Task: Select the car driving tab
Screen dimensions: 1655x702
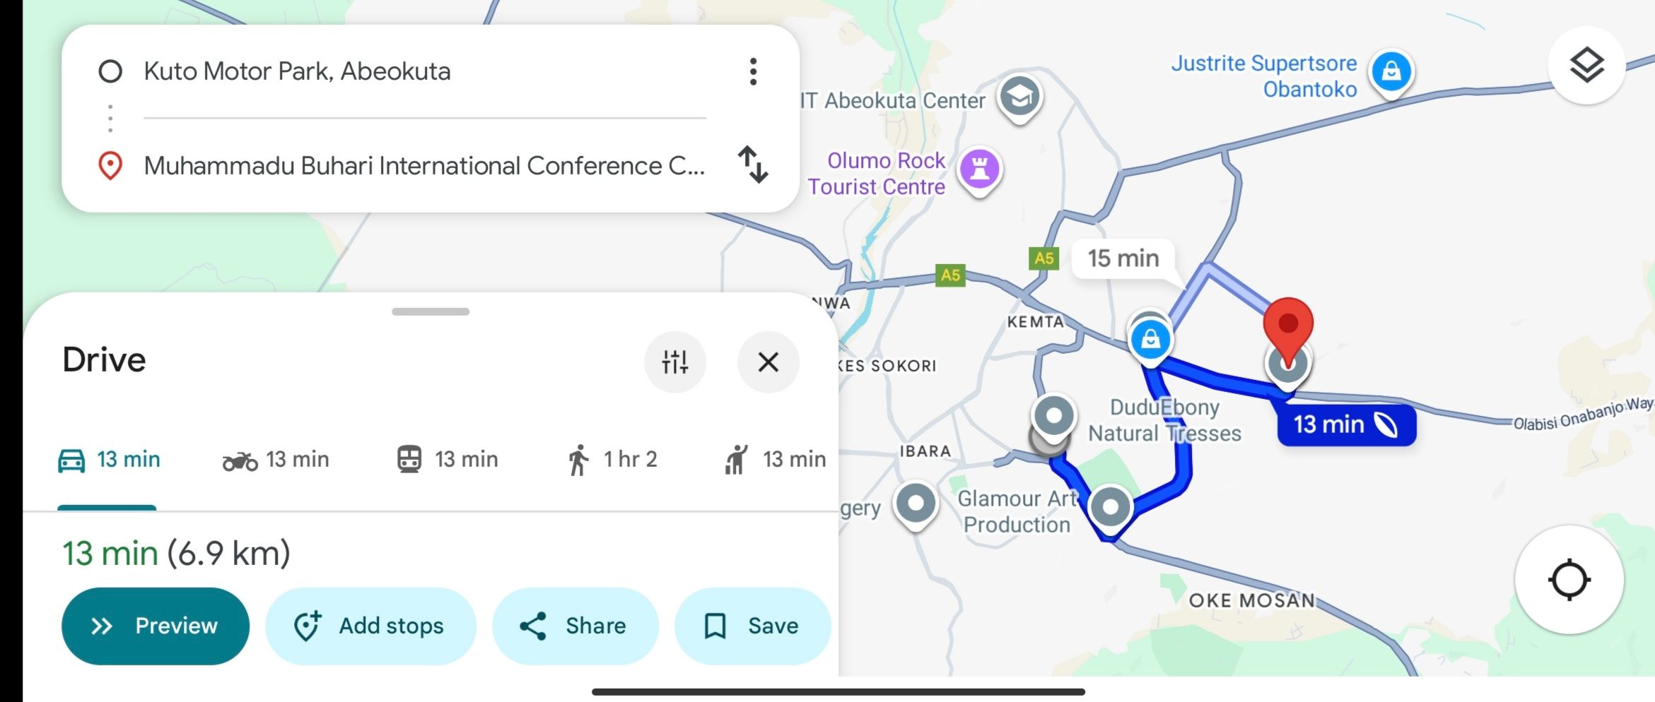Action: (x=109, y=460)
